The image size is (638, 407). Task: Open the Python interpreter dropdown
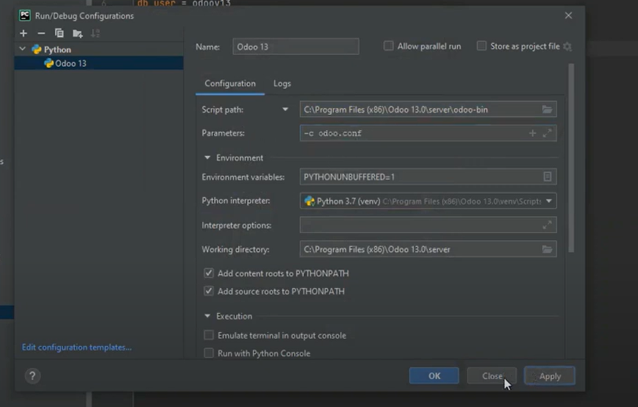pos(549,201)
